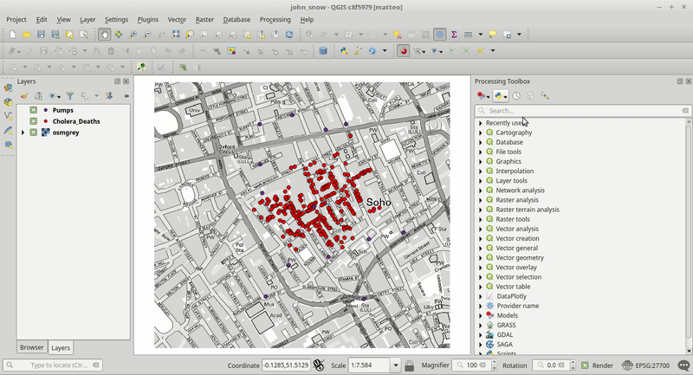The image size is (693, 375).
Task: Open the Project menu
Action: 16,19
